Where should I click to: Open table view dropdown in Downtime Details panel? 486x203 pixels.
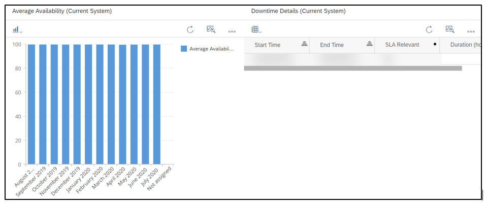(x=256, y=30)
